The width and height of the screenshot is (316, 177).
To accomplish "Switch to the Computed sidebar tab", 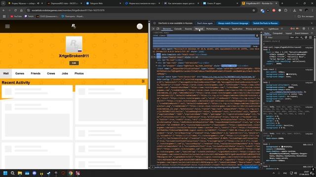I will [277, 33].
